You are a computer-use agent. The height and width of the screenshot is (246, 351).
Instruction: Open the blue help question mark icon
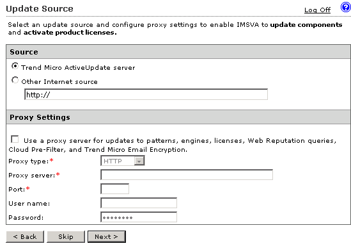click(x=346, y=7)
